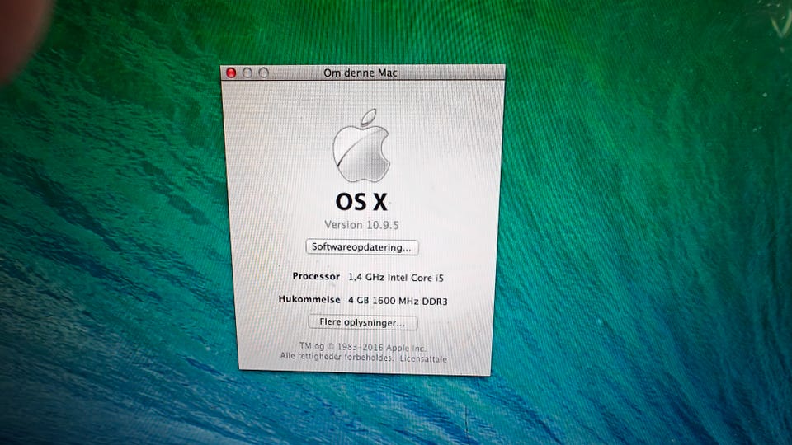Image resolution: width=792 pixels, height=445 pixels.
Task: Select the 1,4 GHz Intel Core i5 text
Action: (396, 278)
